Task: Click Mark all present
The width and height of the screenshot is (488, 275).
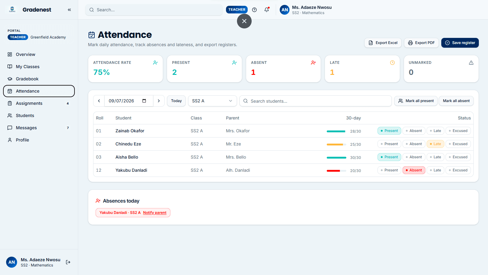Action: coord(416,101)
